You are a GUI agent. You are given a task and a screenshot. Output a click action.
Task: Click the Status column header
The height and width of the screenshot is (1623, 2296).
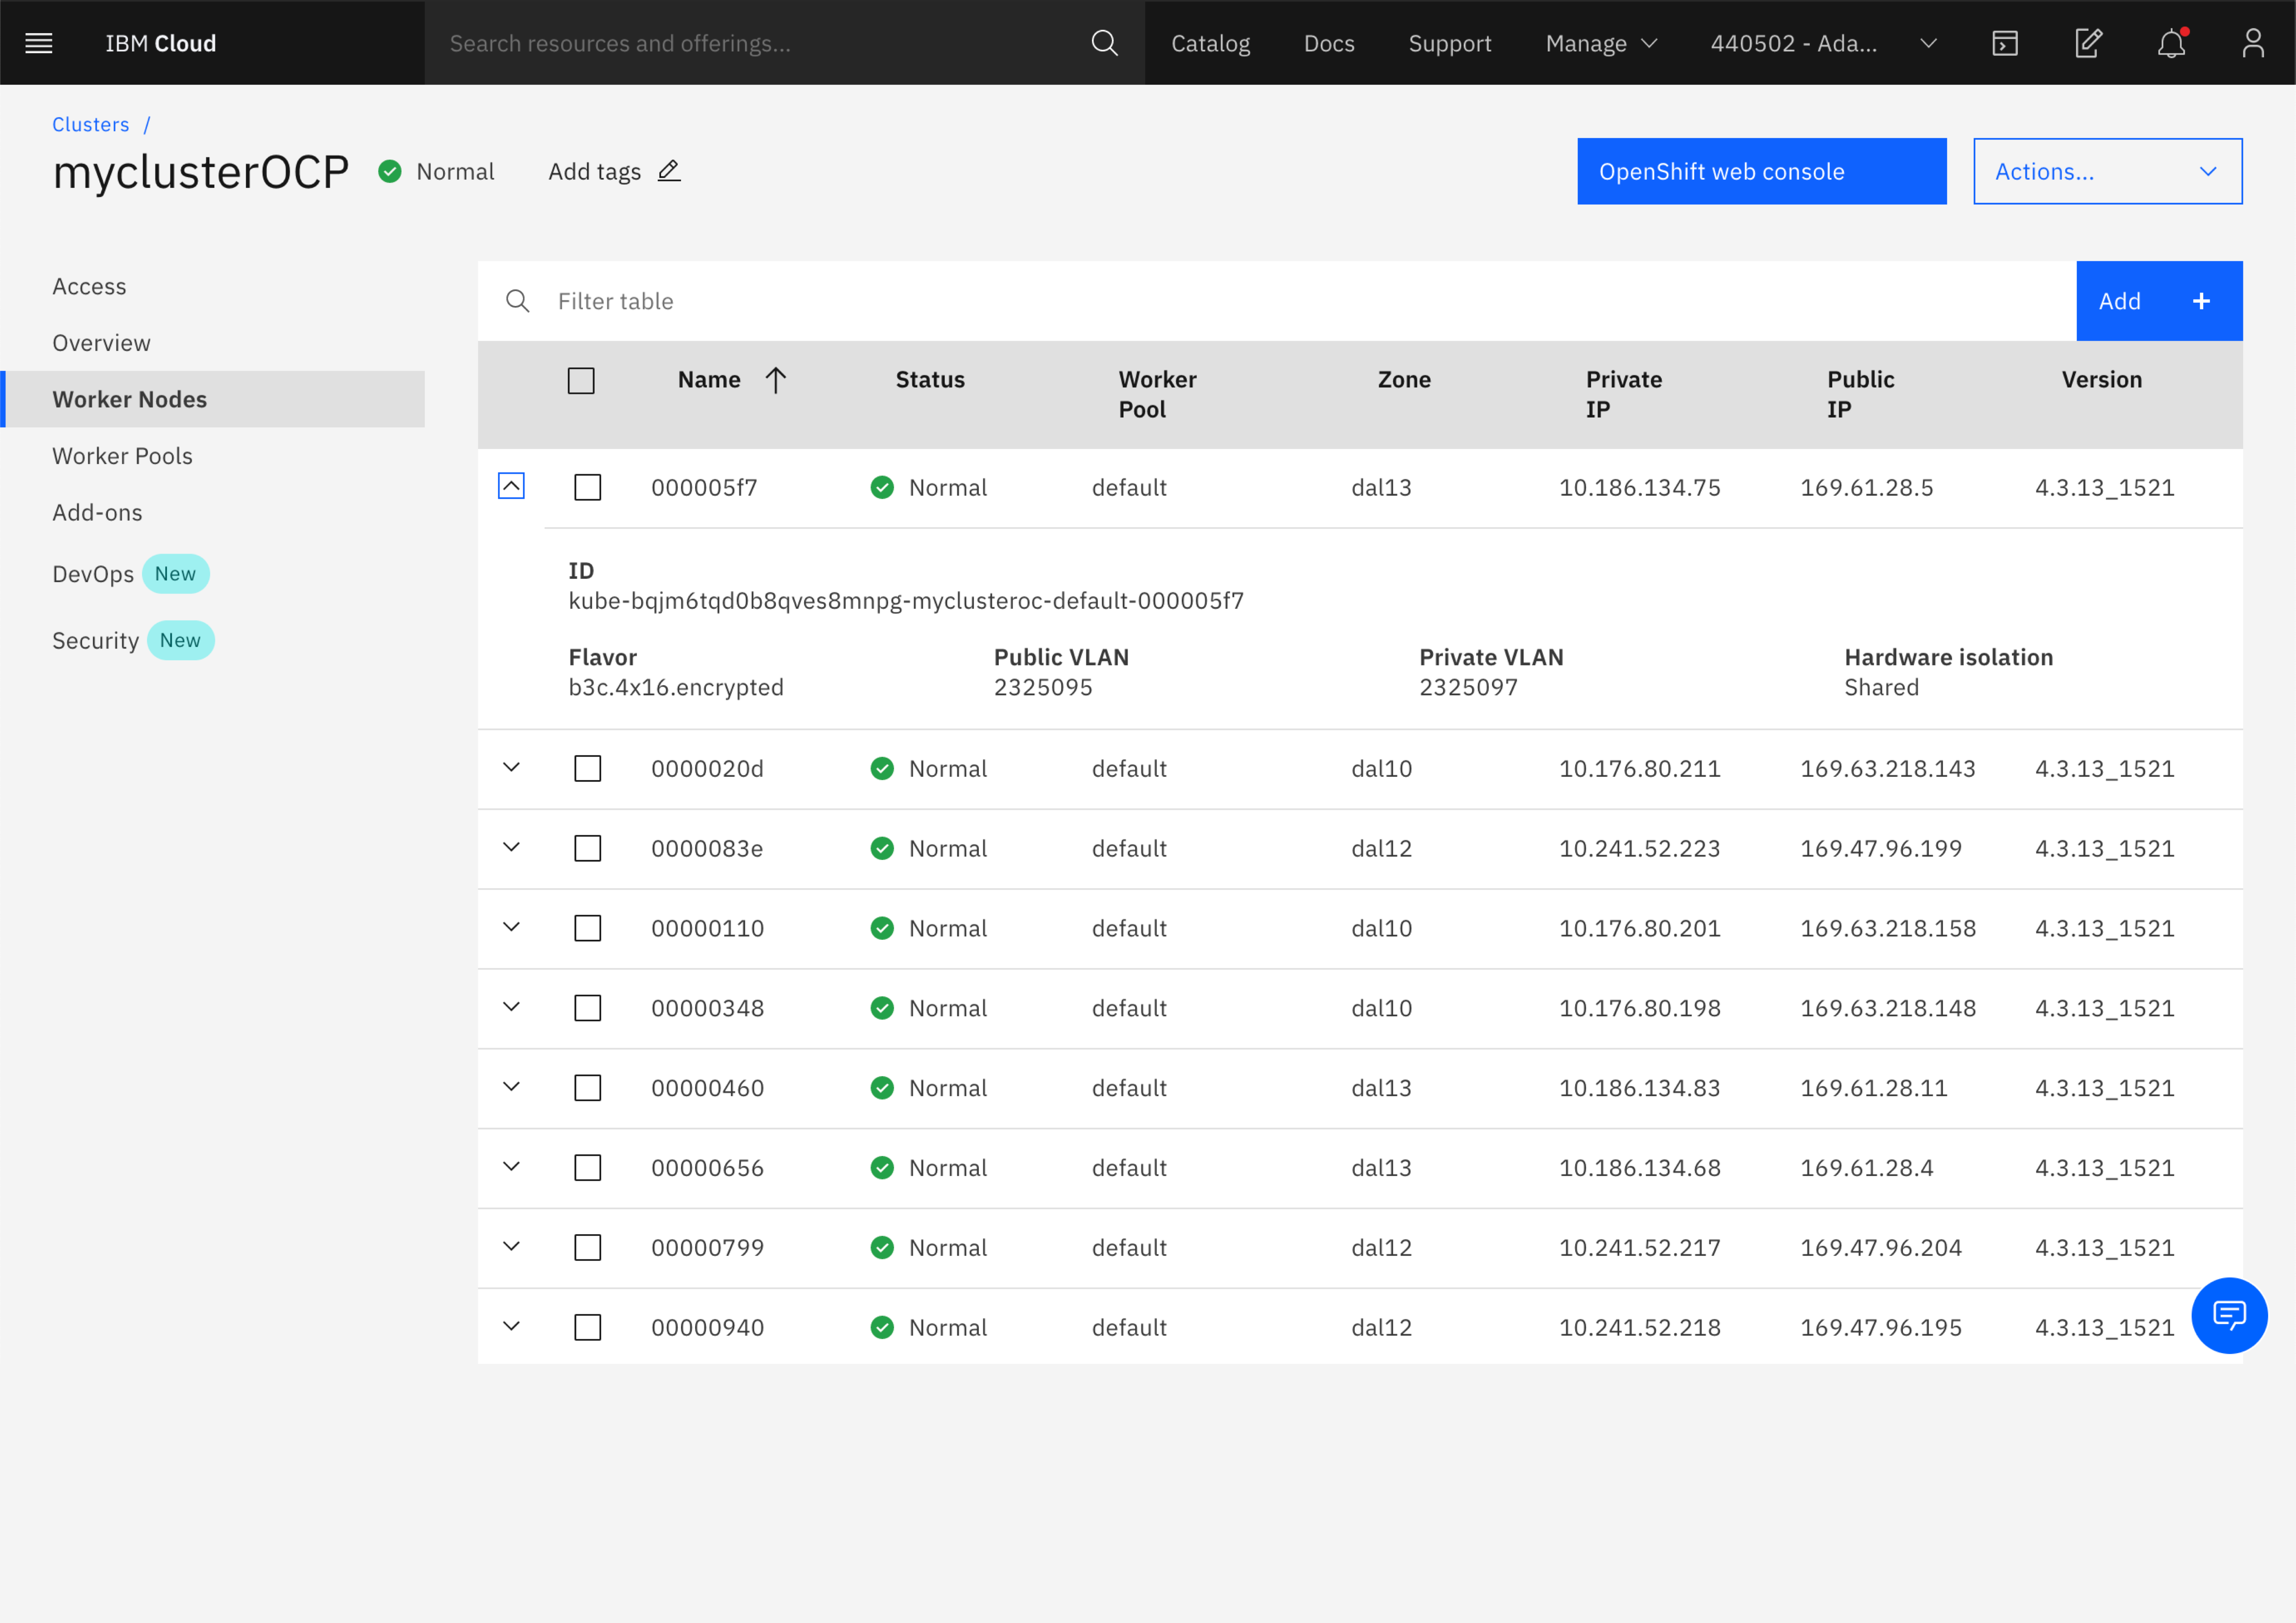pyautogui.click(x=930, y=380)
